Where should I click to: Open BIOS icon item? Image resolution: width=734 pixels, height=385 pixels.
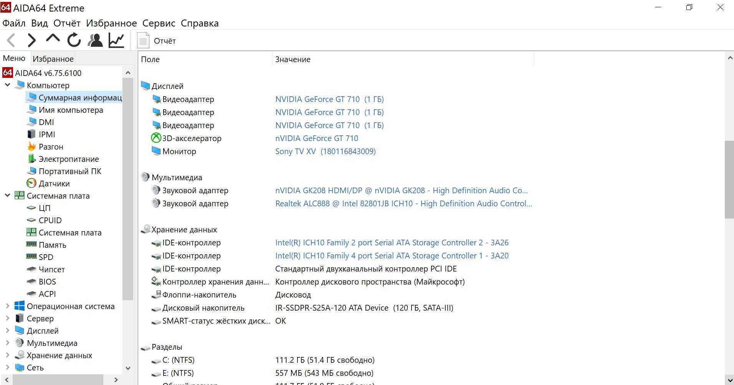[x=31, y=281]
